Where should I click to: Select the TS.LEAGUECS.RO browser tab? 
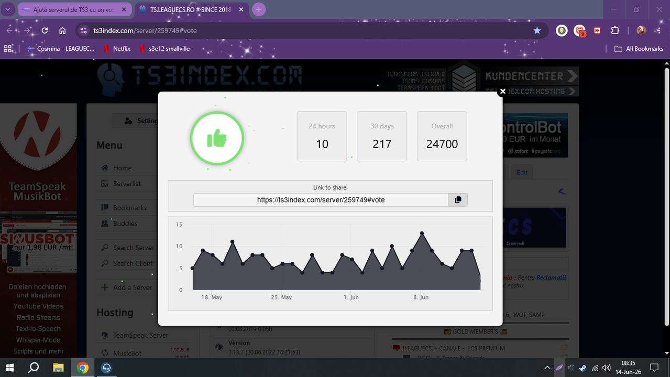coord(191,9)
